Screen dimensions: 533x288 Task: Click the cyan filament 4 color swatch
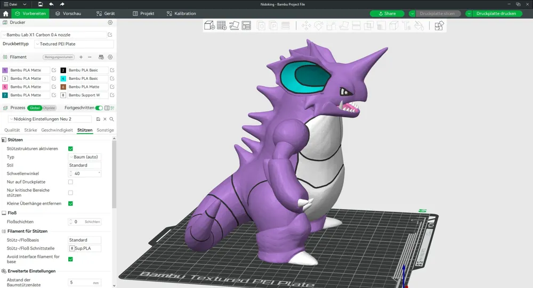tap(63, 78)
